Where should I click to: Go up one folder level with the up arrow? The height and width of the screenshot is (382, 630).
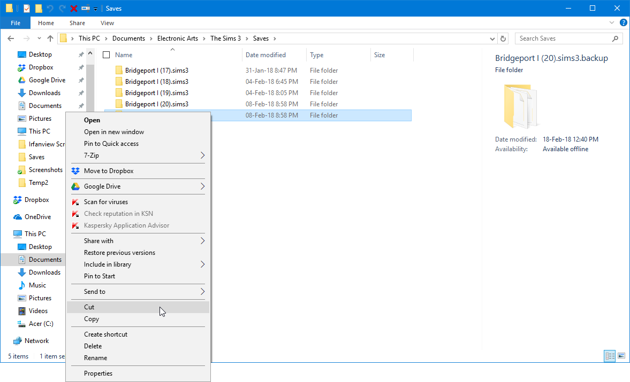[x=50, y=38]
